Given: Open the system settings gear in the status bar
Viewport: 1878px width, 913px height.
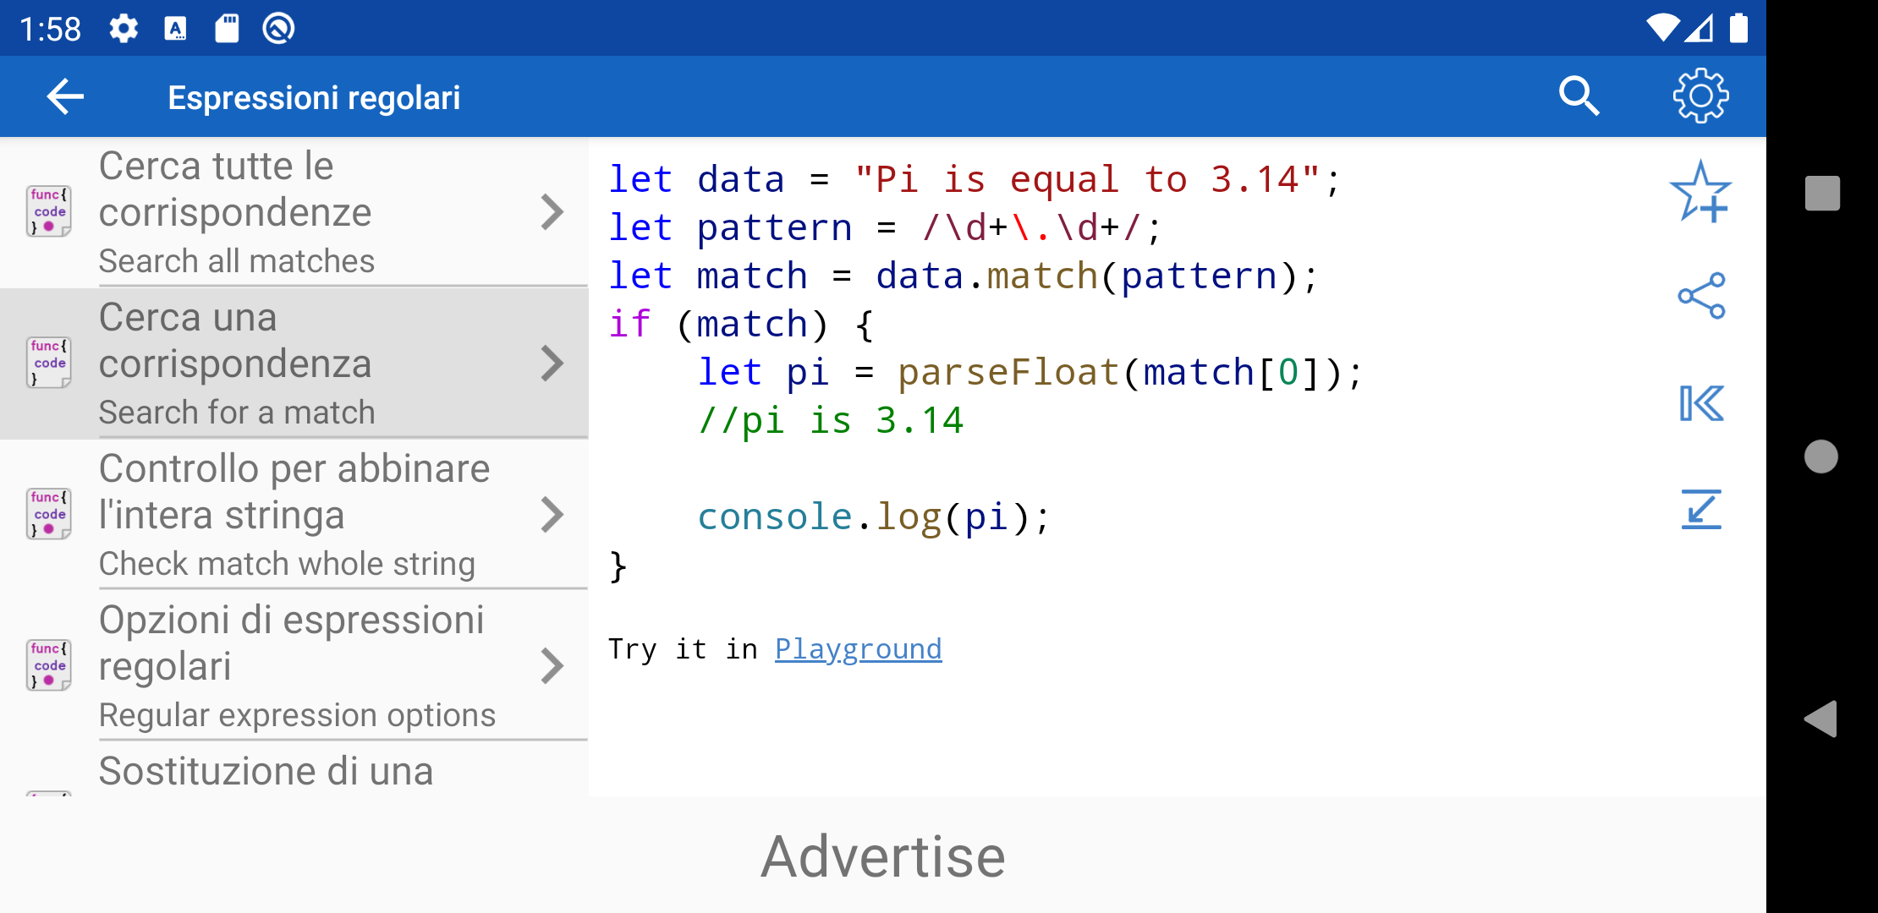Looking at the screenshot, I should click(x=124, y=29).
